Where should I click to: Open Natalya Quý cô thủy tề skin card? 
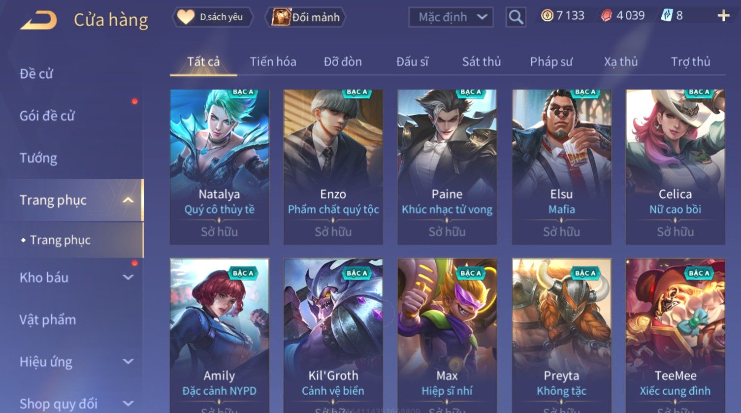(x=220, y=167)
